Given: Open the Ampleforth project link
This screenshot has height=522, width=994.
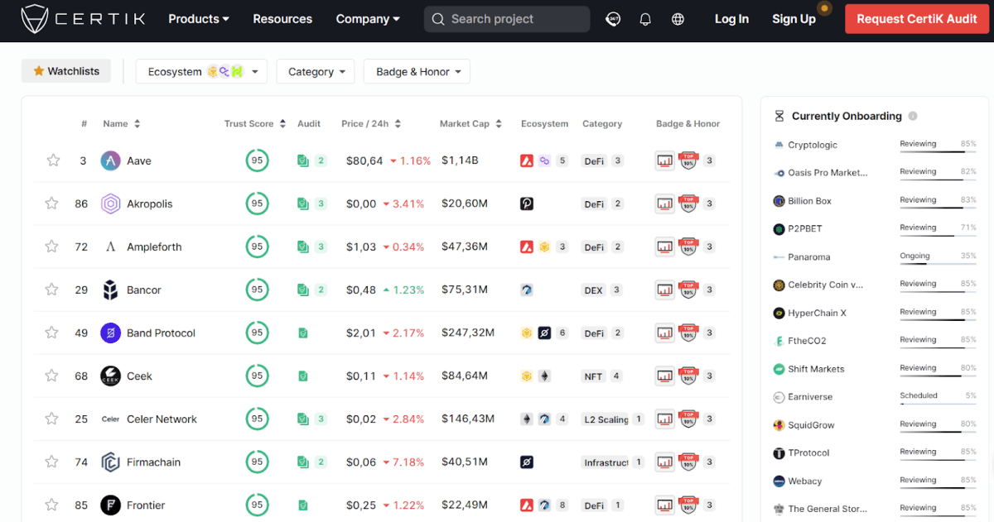Looking at the screenshot, I should pos(154,247).
